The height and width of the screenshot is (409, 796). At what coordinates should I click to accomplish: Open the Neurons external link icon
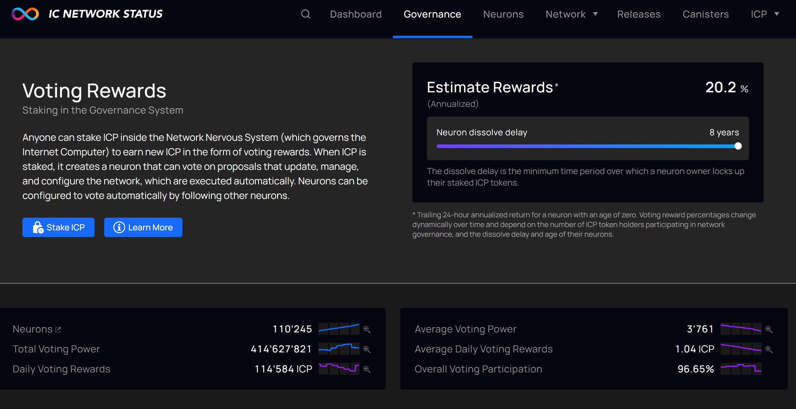58,329
